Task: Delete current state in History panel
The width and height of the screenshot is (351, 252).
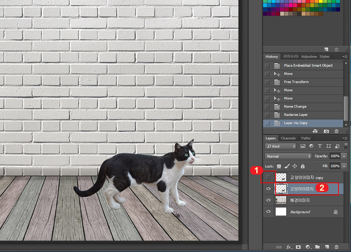Action: click(336, 131)
